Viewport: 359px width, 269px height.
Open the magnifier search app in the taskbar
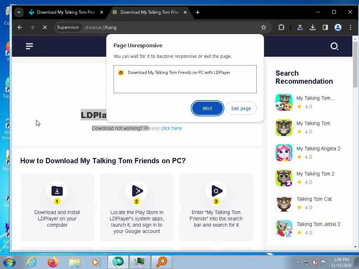coord(161,262)
